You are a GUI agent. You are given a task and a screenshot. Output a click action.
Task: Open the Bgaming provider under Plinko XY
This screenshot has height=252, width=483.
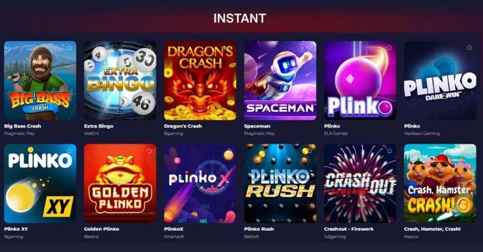point(14,236)
